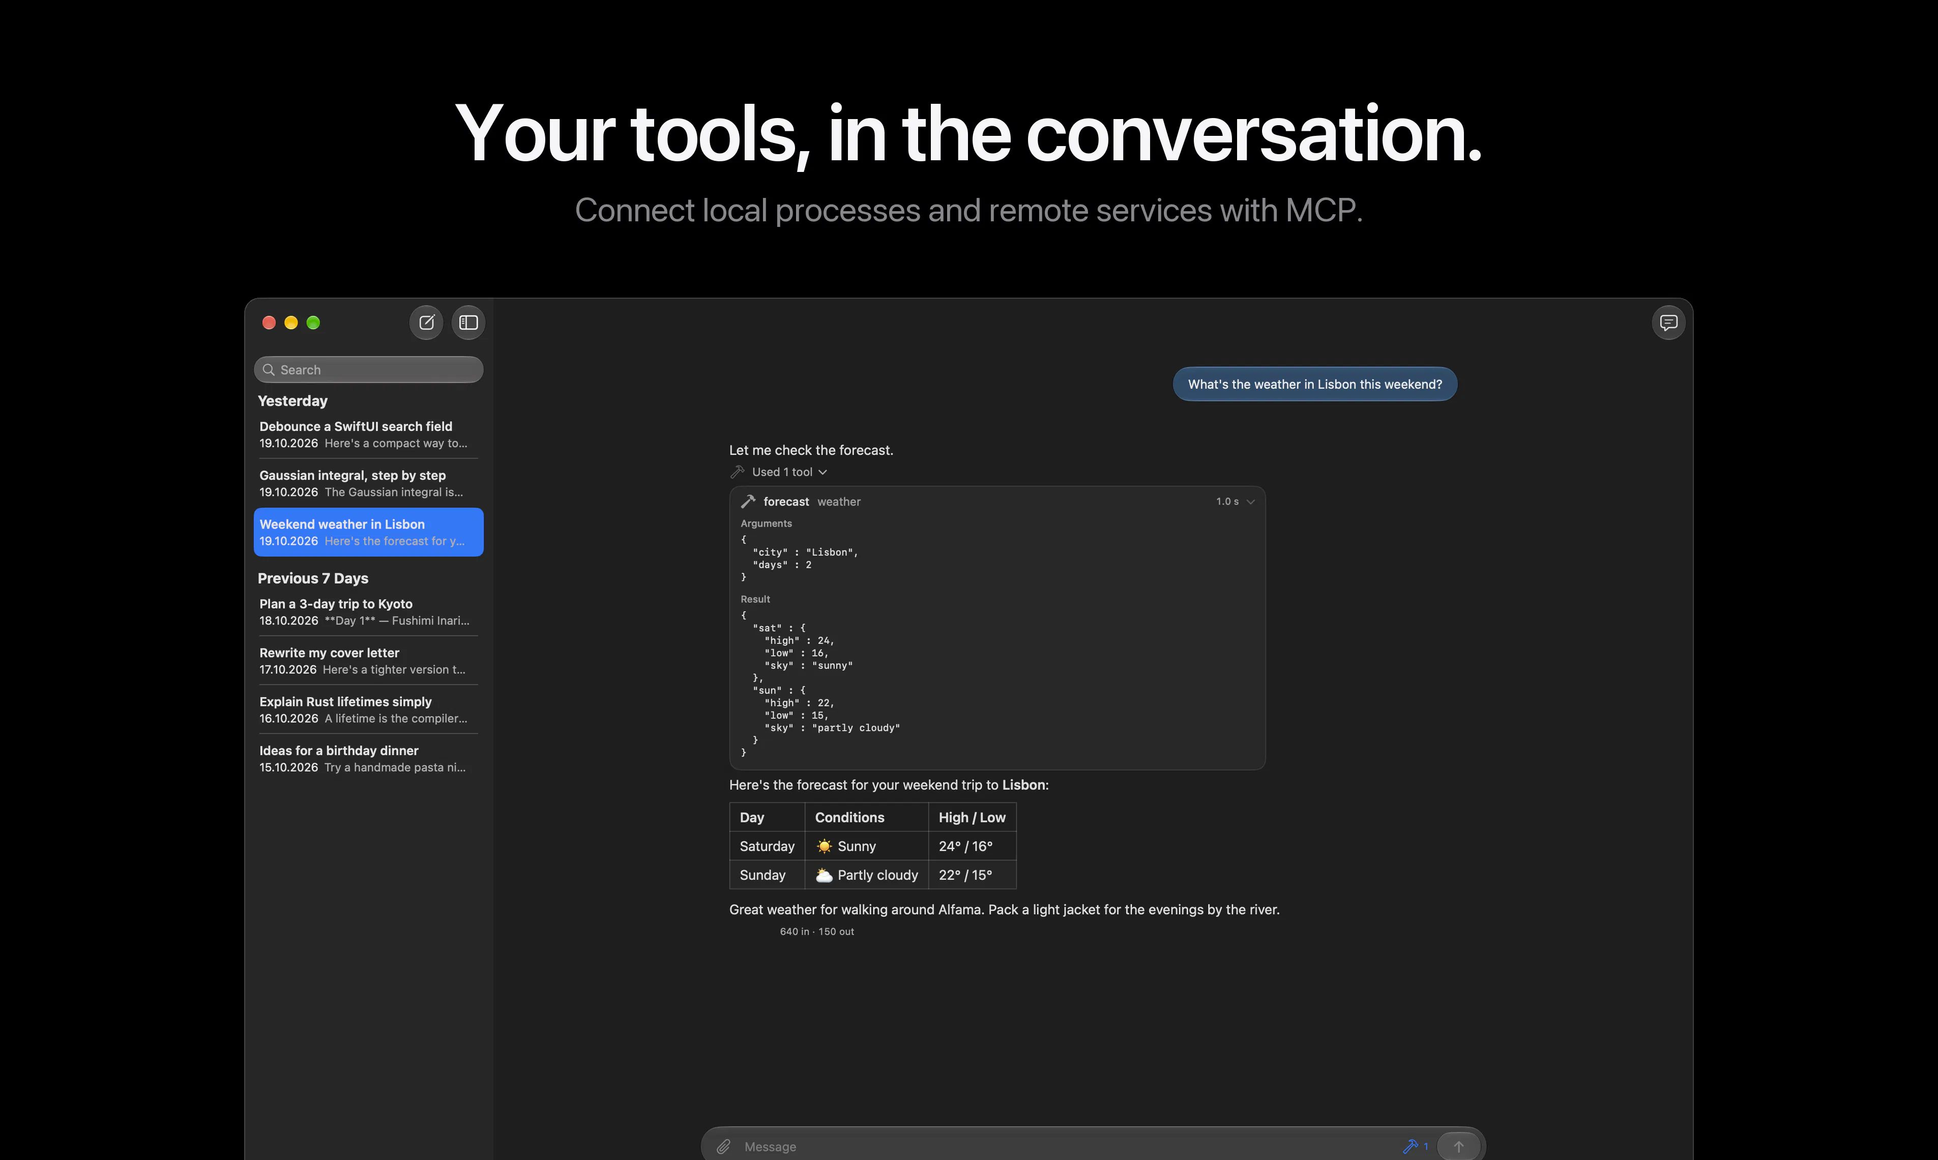Click the Yesterday section header
The image size is (1938, 1160).
(x=292, y=401)
